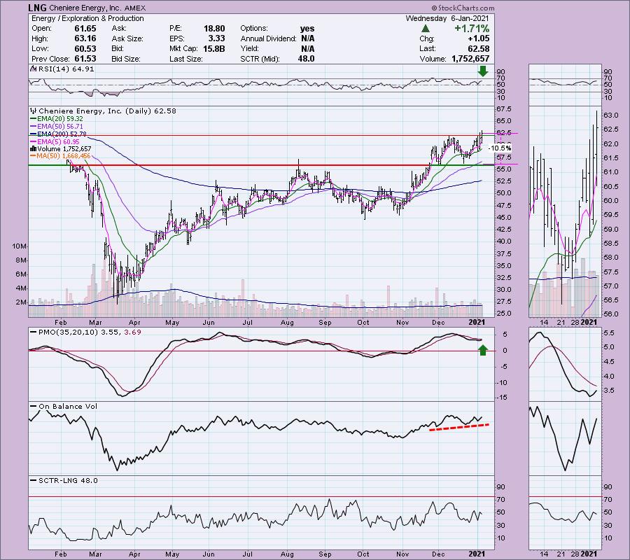This screenshot has height=560, width=630.
Task: Click the On Balance Vol panel label
Action: (x=68, y=407)
